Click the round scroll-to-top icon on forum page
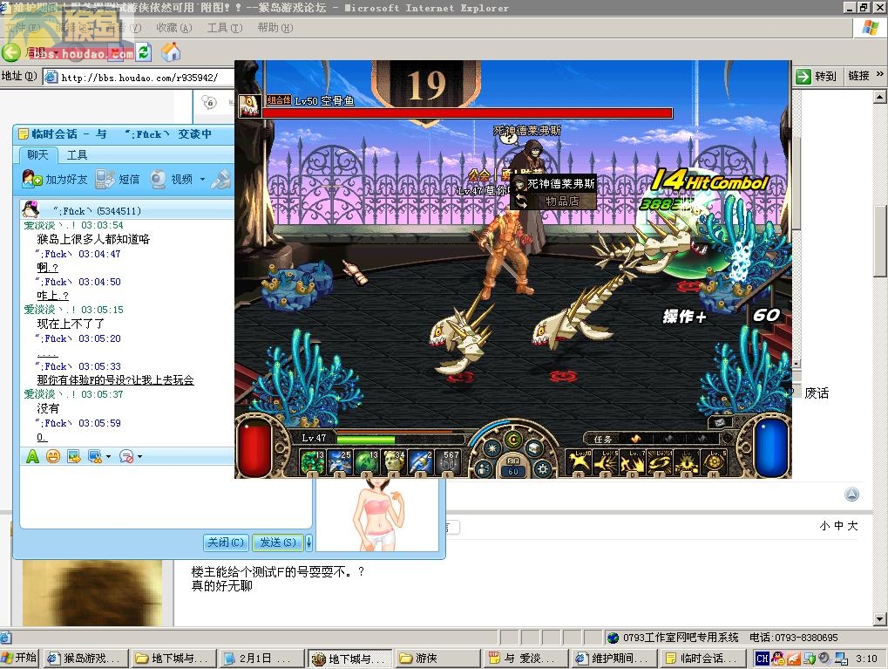This screenshot has width=888, height=669. click(x=851, y=494)
